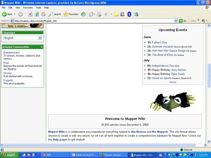The image size is (211, 158).
Task: Click the Forward arrow button
Action: point(20,14)
